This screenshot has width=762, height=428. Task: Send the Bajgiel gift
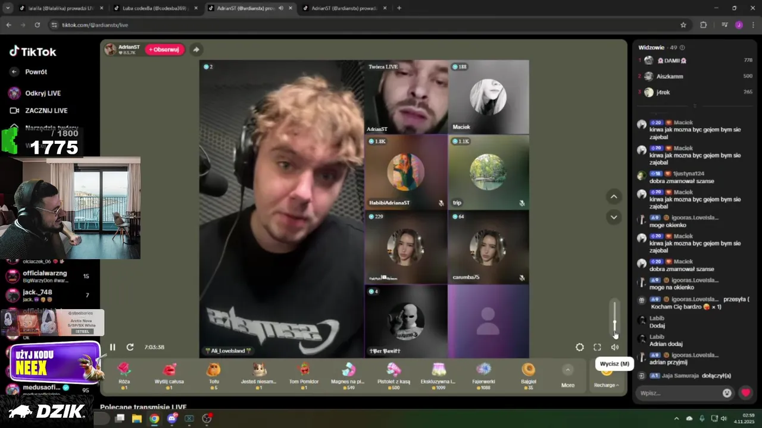click(x=529, y=375)
